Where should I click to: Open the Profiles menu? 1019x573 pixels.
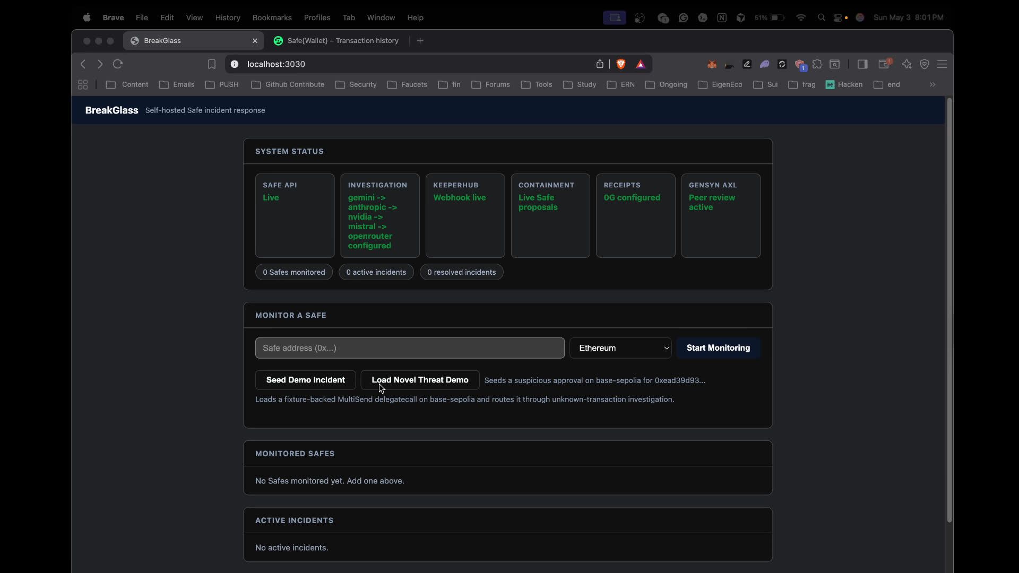[x=317, y=18]
